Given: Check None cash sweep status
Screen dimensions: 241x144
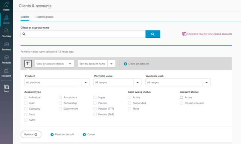Looking at the screenshot, I should [130, 109].
